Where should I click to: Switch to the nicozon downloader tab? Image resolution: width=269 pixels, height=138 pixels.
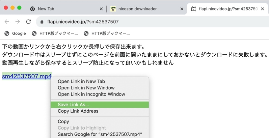point(142,9)
